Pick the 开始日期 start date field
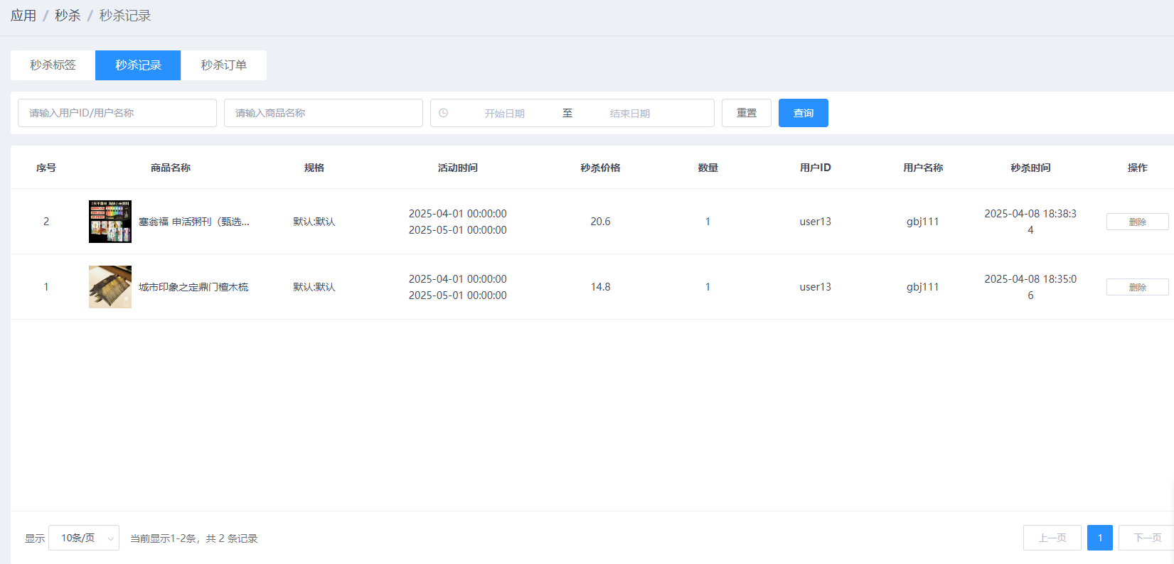 (x=504, y=113)
